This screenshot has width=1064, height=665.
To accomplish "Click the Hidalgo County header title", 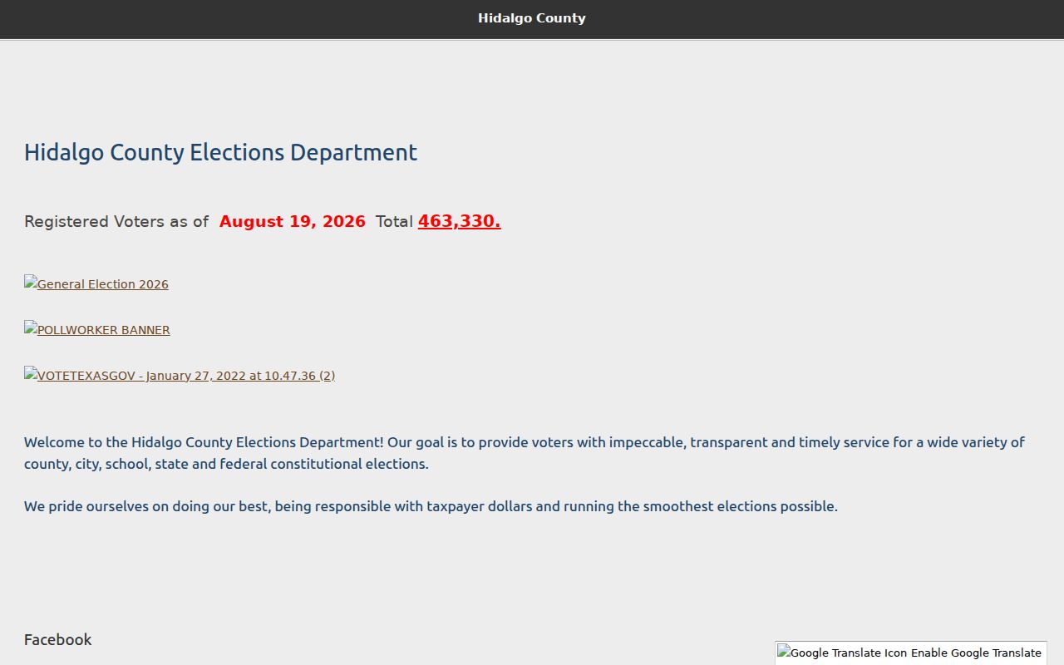I will (531, 18).
